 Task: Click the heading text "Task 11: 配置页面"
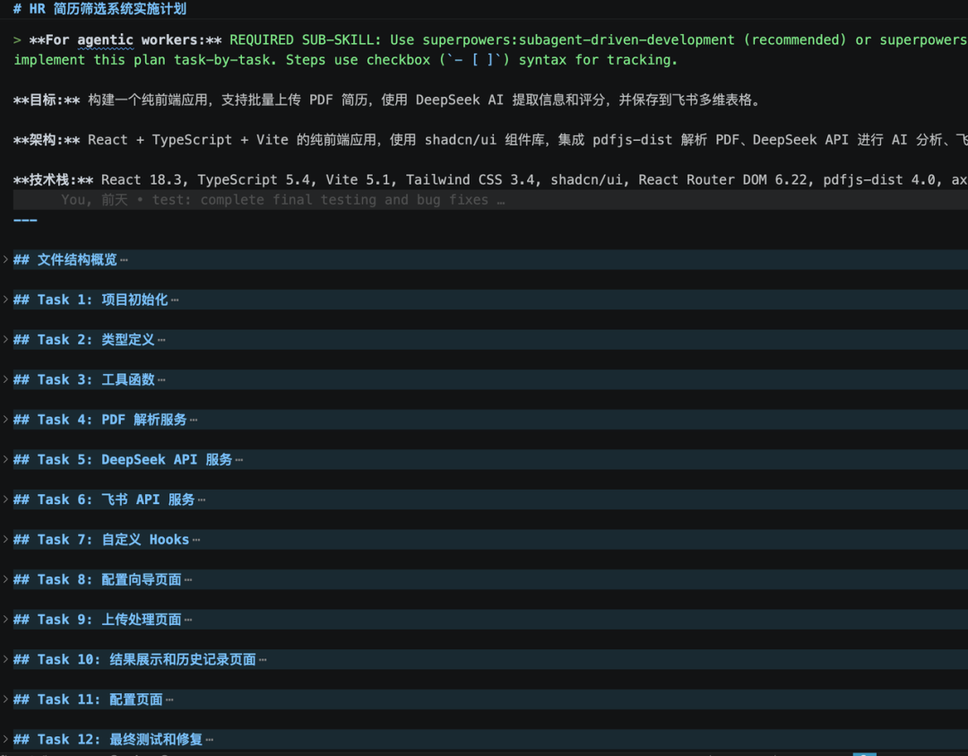tap(100, 700)
